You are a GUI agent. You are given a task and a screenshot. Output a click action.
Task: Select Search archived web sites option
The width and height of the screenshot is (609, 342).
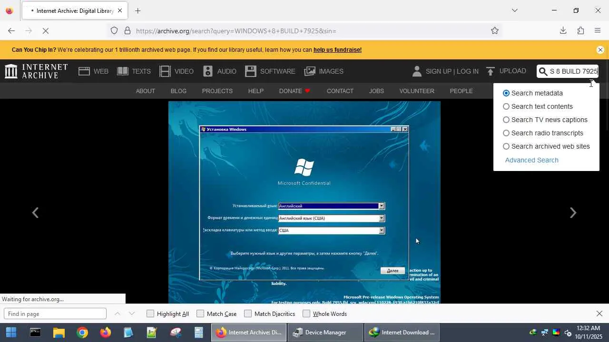506,146
